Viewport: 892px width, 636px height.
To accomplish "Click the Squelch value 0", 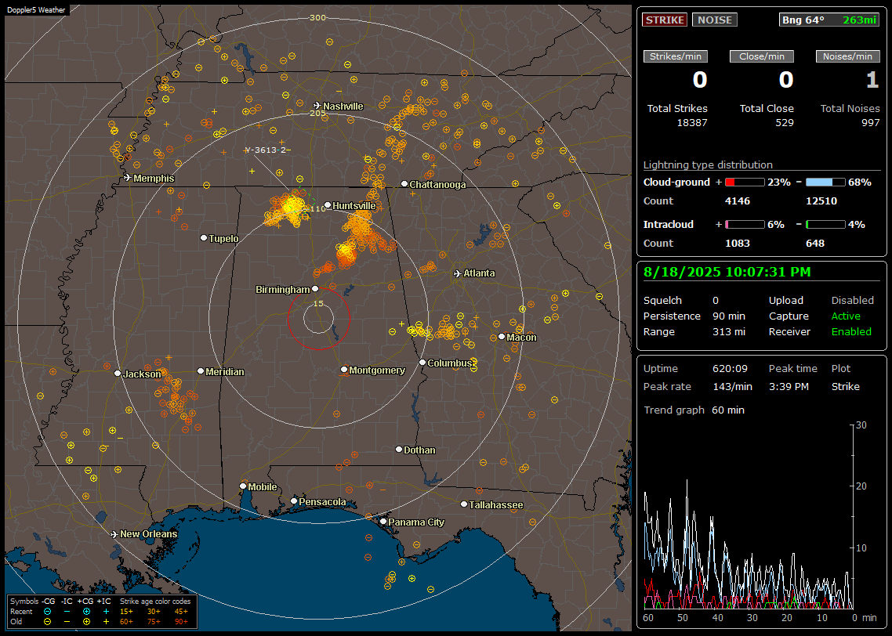I will pos(716,301).
